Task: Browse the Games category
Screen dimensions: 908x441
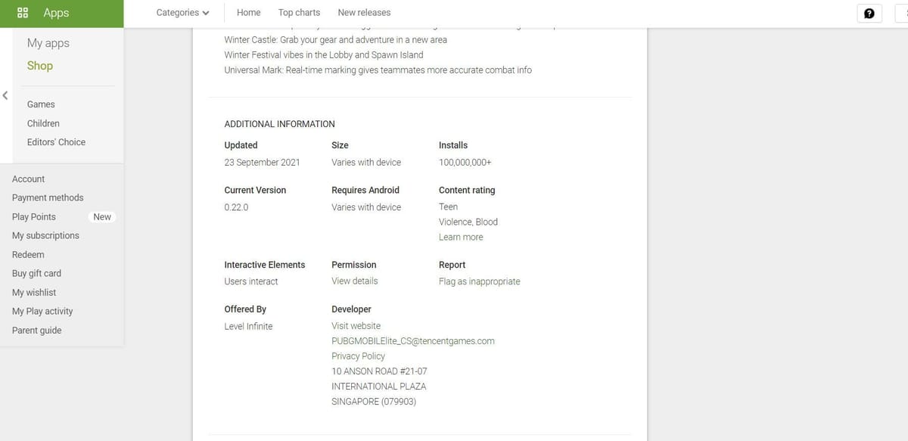Action: pyautogui.click(x=41, y=104)
